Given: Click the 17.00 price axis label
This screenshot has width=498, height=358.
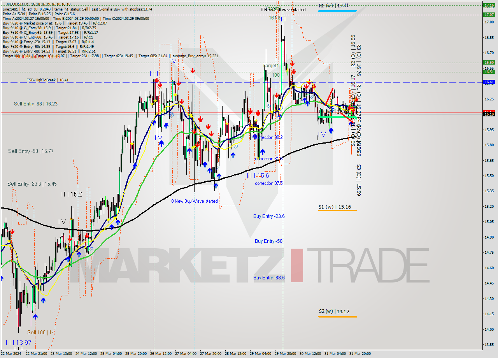Looking at the screenshot, I should [489, 22].
